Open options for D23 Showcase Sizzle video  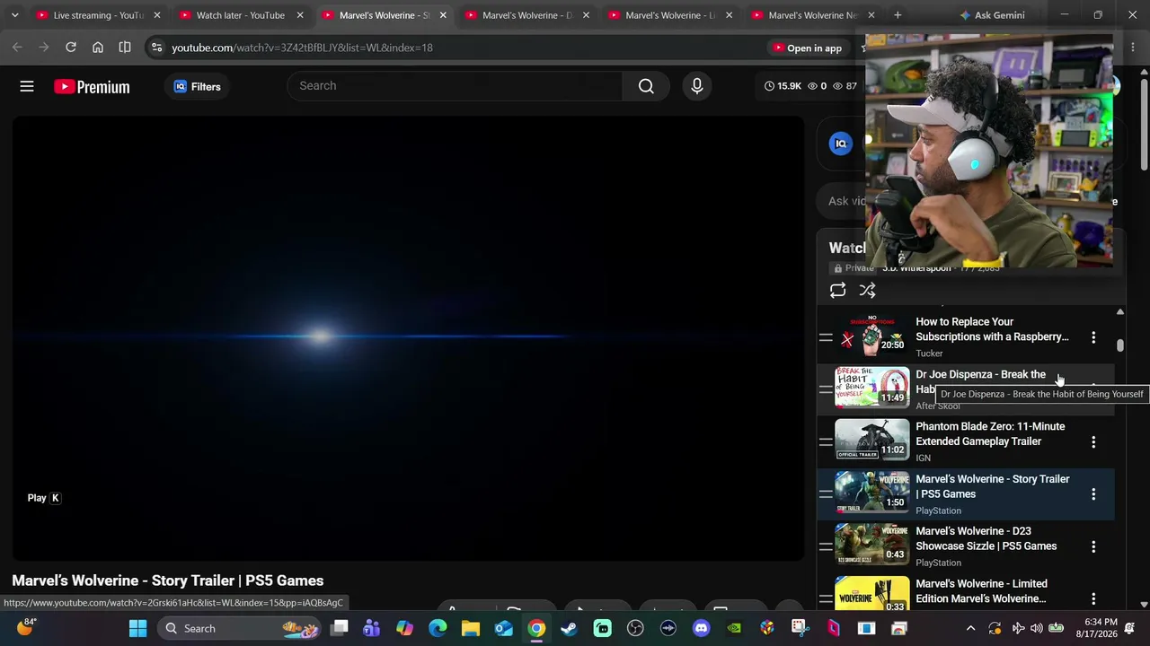[x=1093, y=546]
